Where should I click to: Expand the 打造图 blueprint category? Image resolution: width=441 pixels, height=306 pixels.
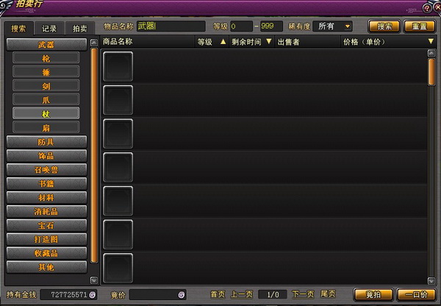[x=46, y=239]
